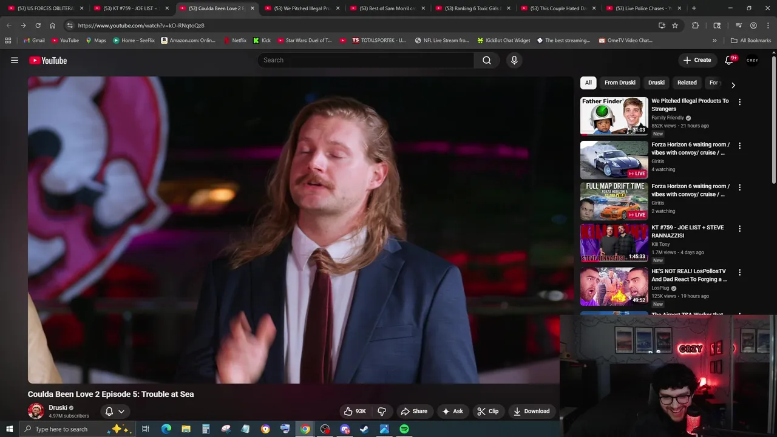Like the video with thumbs up
This screenshot has height=437, width=777.
coord(355,411)
